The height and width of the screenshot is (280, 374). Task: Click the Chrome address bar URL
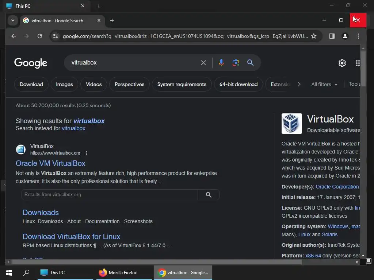pyautogui.click(x=185, y=36)
